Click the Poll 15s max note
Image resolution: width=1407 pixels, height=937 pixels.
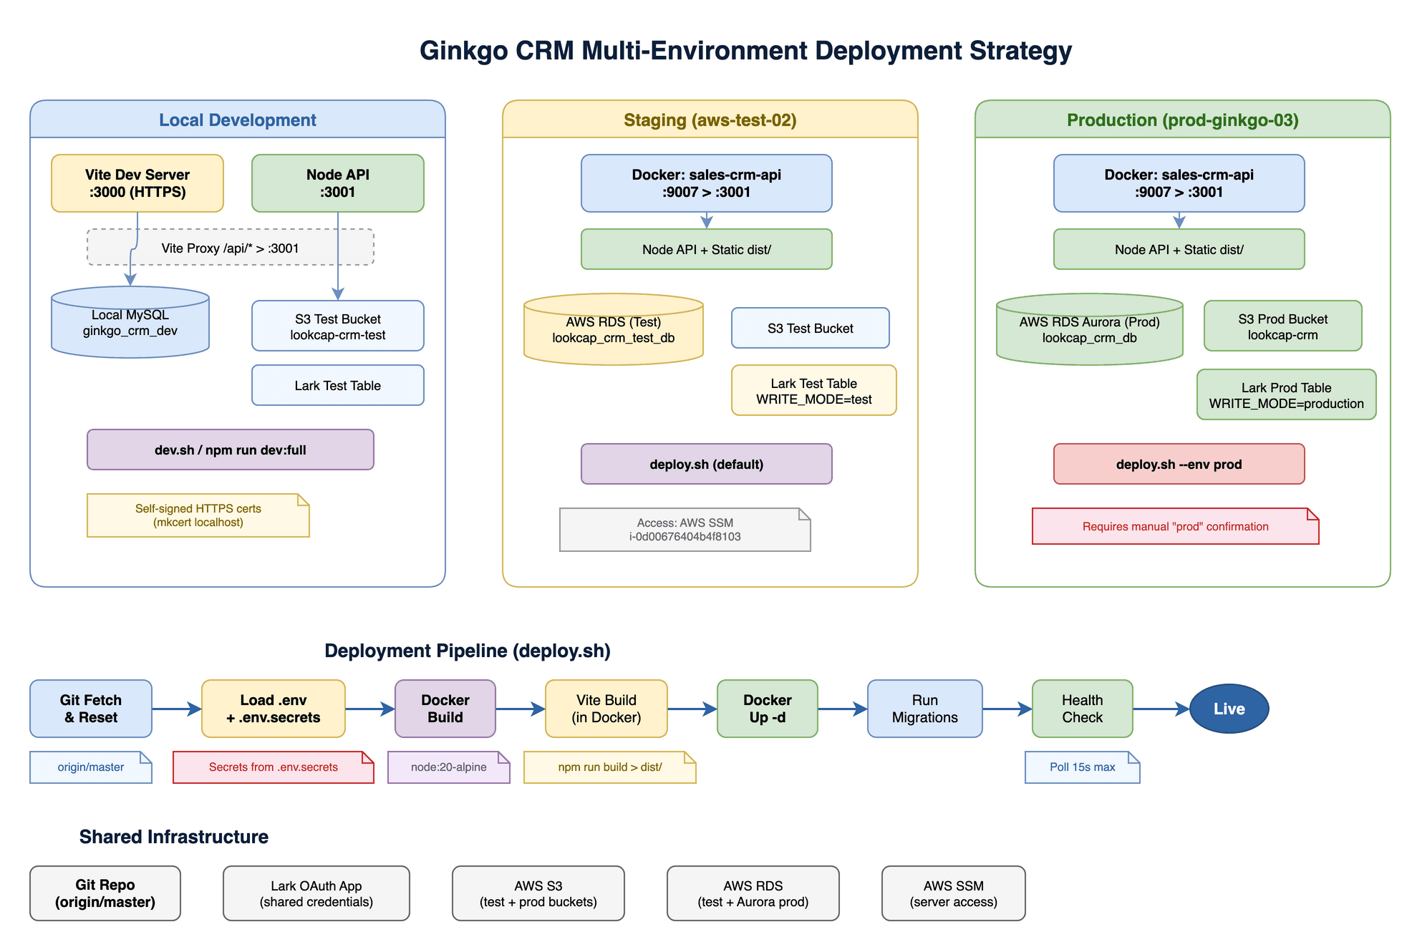pos(1083,767)
